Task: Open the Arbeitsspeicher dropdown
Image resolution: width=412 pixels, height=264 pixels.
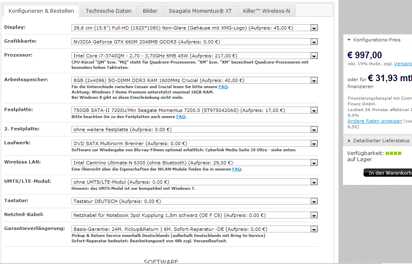Action: click(194, 80)
